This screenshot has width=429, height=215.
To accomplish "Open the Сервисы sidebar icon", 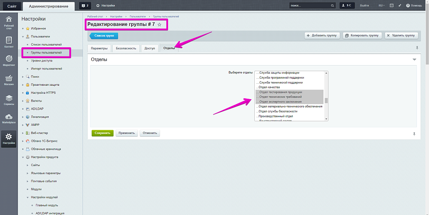I will tap(8, 100).
